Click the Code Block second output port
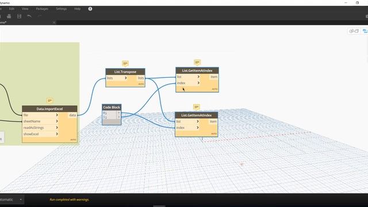The width and height of the screenshot is (368, 207). [119, 117]
